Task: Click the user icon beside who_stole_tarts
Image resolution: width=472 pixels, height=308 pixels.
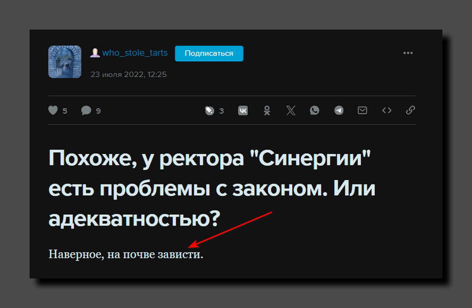Action: tap(95, 53)
